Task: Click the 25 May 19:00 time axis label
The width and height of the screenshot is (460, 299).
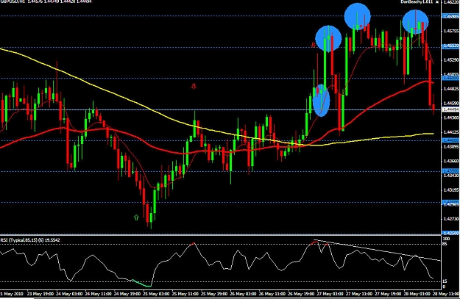Action: click(x=214, y=294)
